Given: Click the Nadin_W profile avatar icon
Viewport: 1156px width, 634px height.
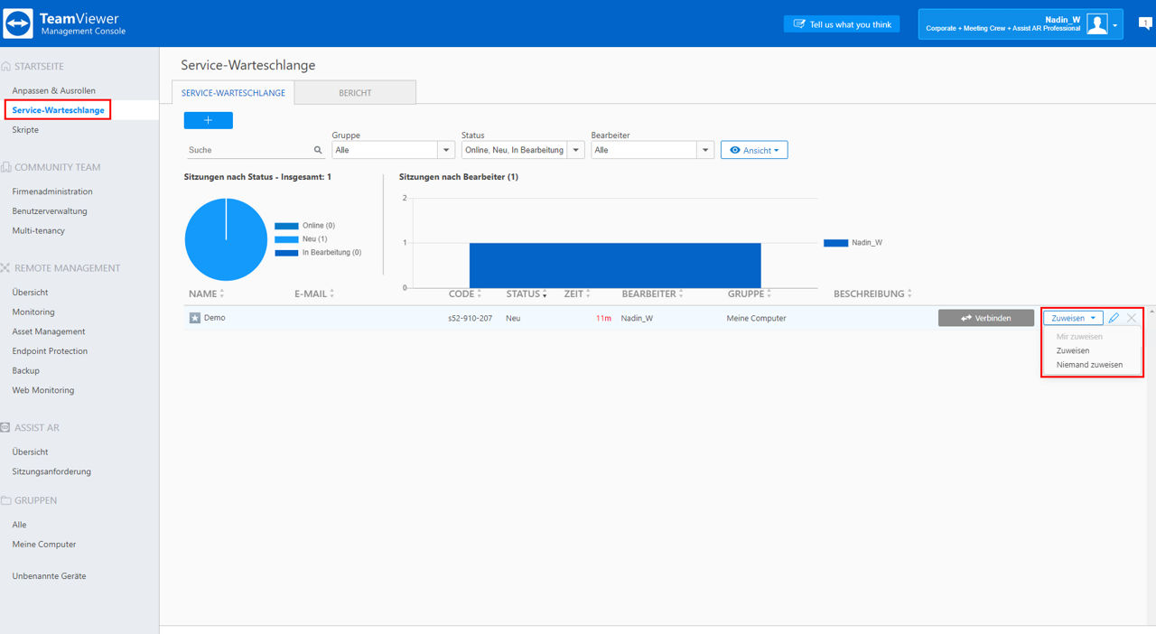Looking at the screenshot, I should pos(1097,24).
